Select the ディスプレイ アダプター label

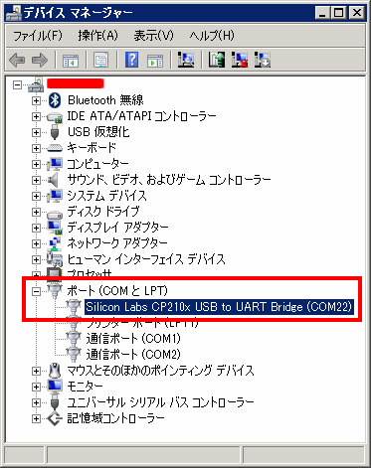click(117, 228)
